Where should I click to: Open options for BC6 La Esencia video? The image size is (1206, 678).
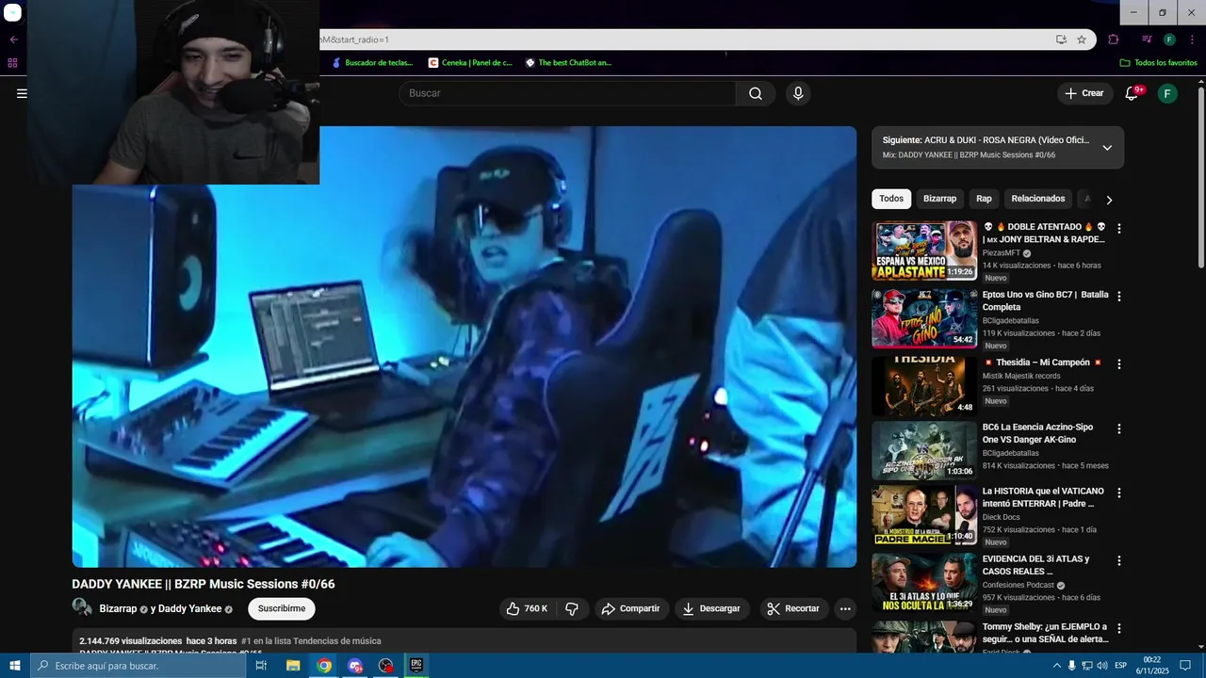1119,429
